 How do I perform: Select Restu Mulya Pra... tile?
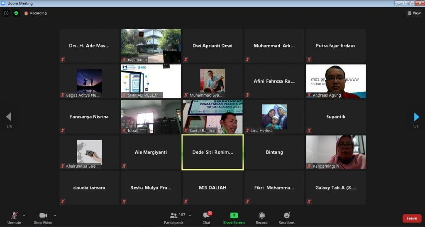[x=151, y=188]
